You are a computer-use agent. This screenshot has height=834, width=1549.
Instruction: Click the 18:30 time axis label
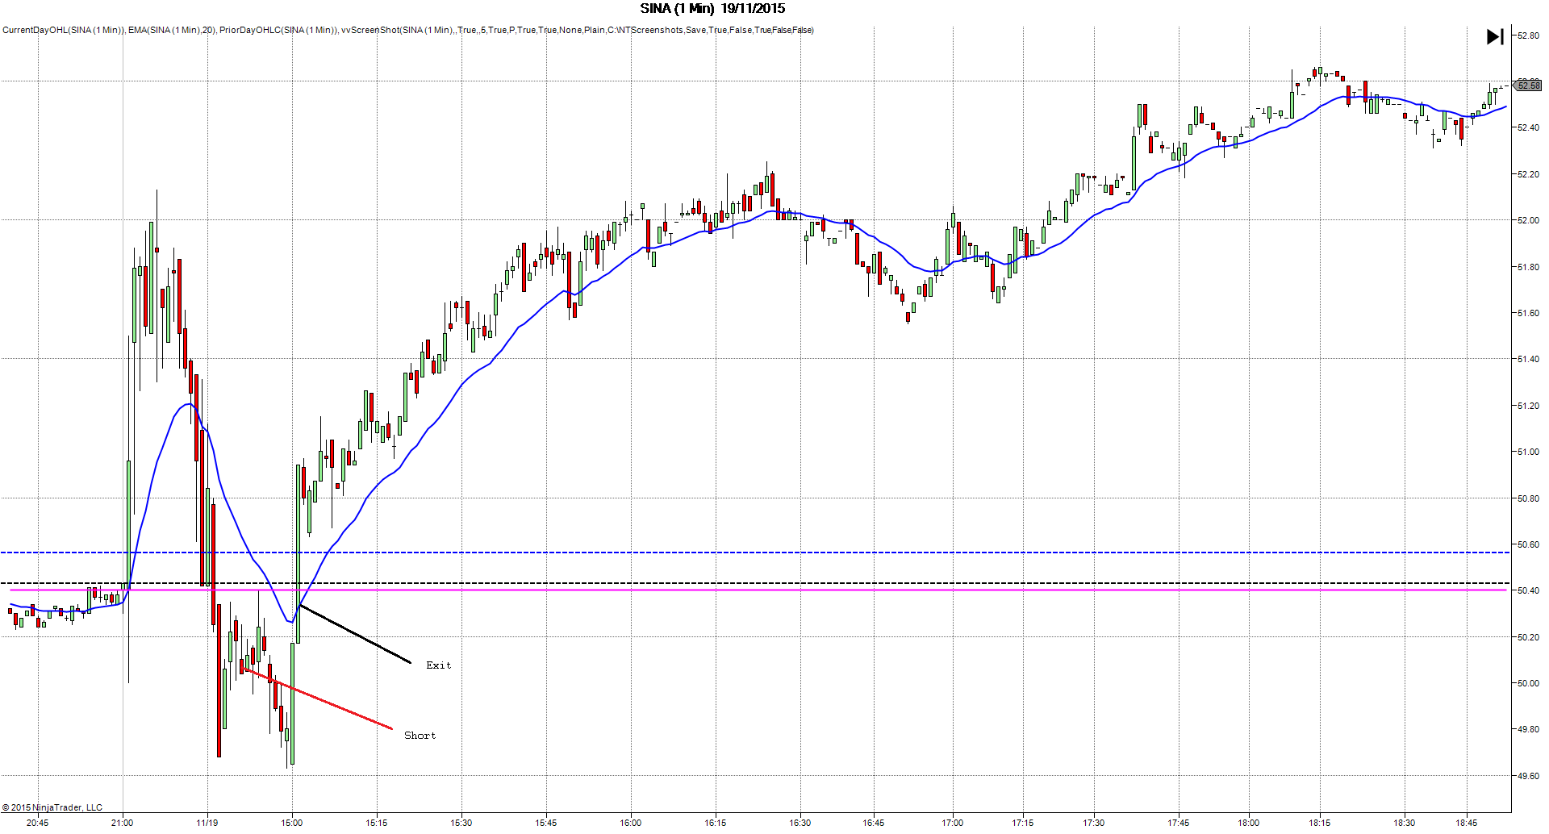pos(1405,823)
